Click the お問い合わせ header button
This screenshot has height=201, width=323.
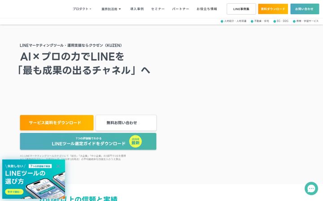(305, 9)
